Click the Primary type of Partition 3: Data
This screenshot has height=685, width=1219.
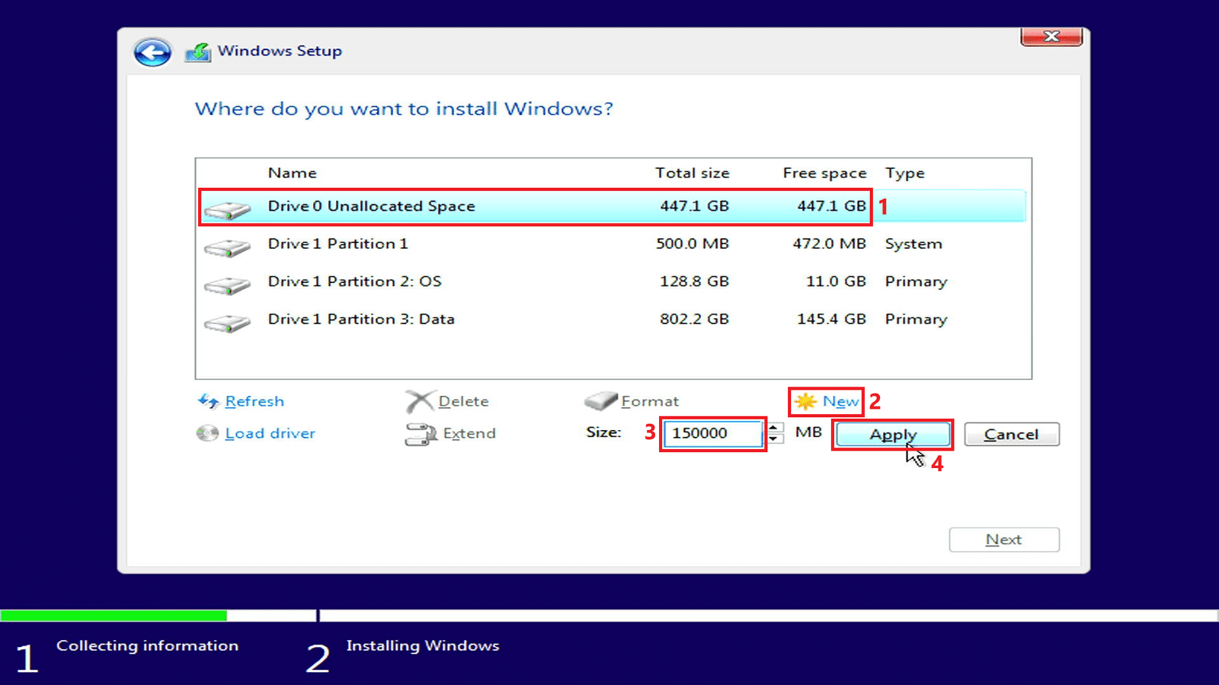click(x=916, y=320)
